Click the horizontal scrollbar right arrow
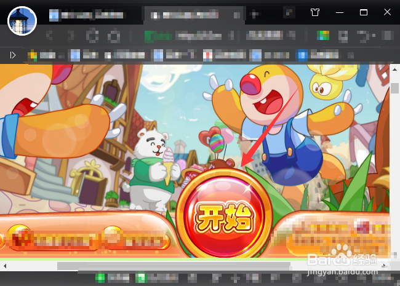 [383, 266]
